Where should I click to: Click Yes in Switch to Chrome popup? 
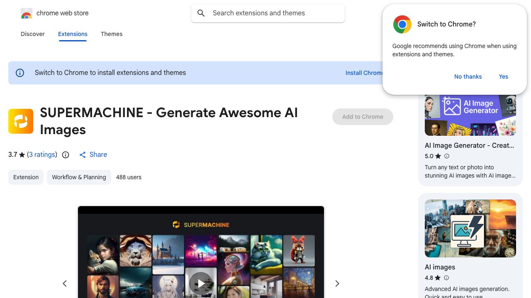[x=504, y=77]
